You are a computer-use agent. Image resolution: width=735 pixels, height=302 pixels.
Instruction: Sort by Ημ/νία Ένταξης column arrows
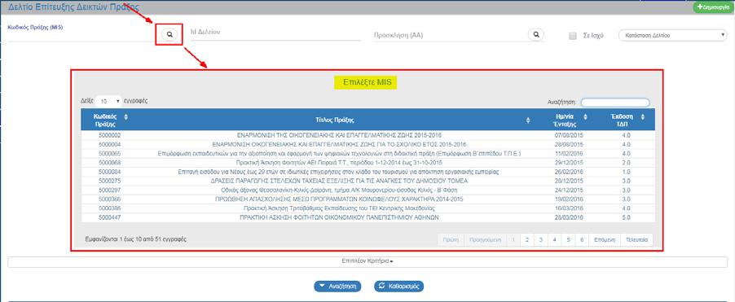[x=584, y=116]
